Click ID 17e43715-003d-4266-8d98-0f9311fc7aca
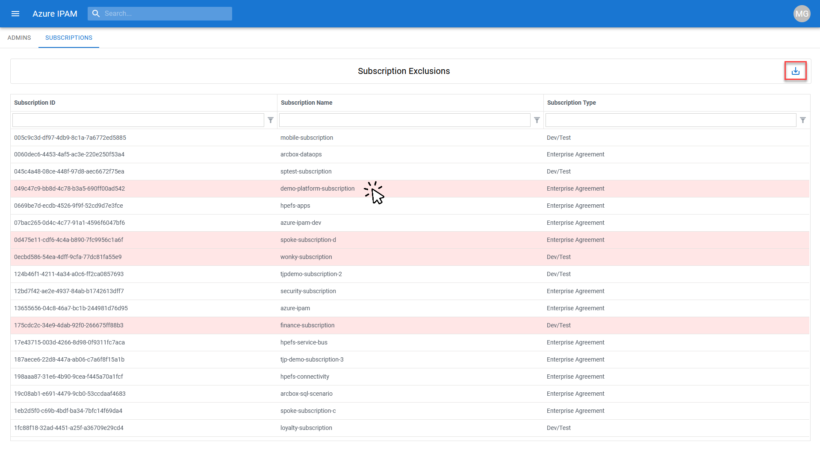This screenshot has height=456, width=820. coord(70,342)
